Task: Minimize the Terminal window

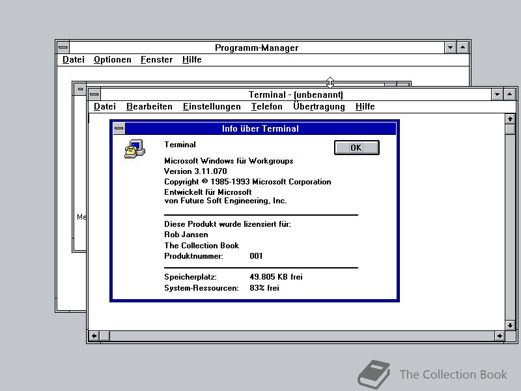Action: coord(497,94)
